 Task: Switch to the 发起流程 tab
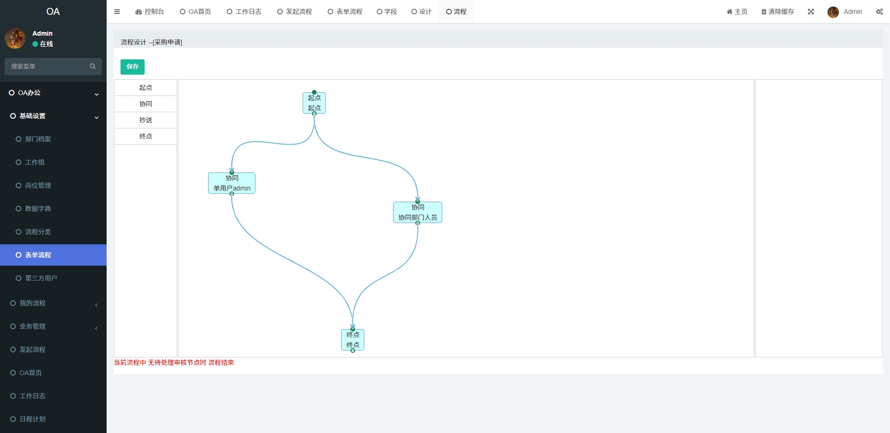click(x=294, y=12)
